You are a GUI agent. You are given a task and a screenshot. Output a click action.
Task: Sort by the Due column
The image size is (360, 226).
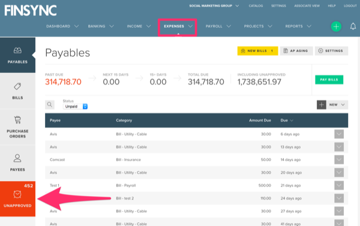point(287,120)
